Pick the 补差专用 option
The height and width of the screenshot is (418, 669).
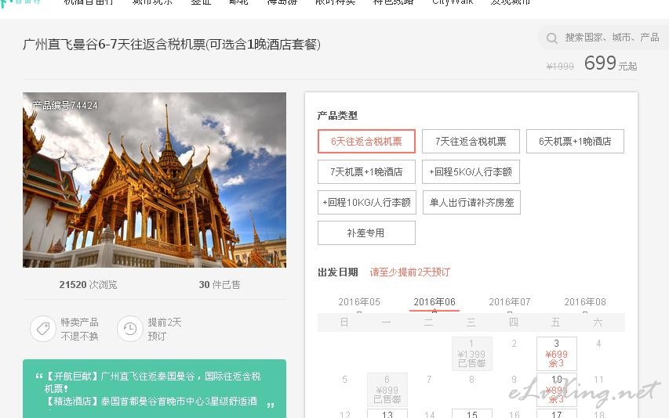(x=366, y=232)
